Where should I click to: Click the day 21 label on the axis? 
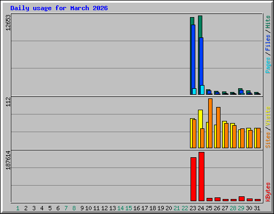[177, 208]
